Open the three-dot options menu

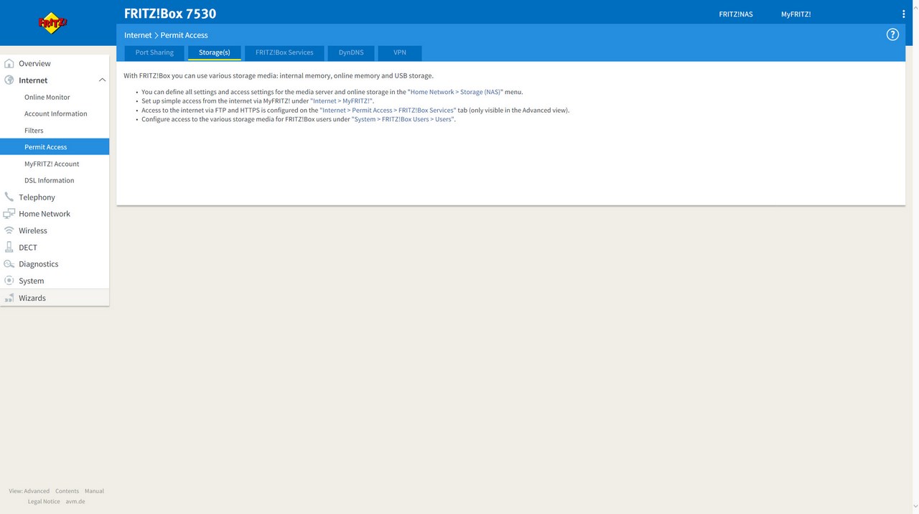click(x=903, y=14)
